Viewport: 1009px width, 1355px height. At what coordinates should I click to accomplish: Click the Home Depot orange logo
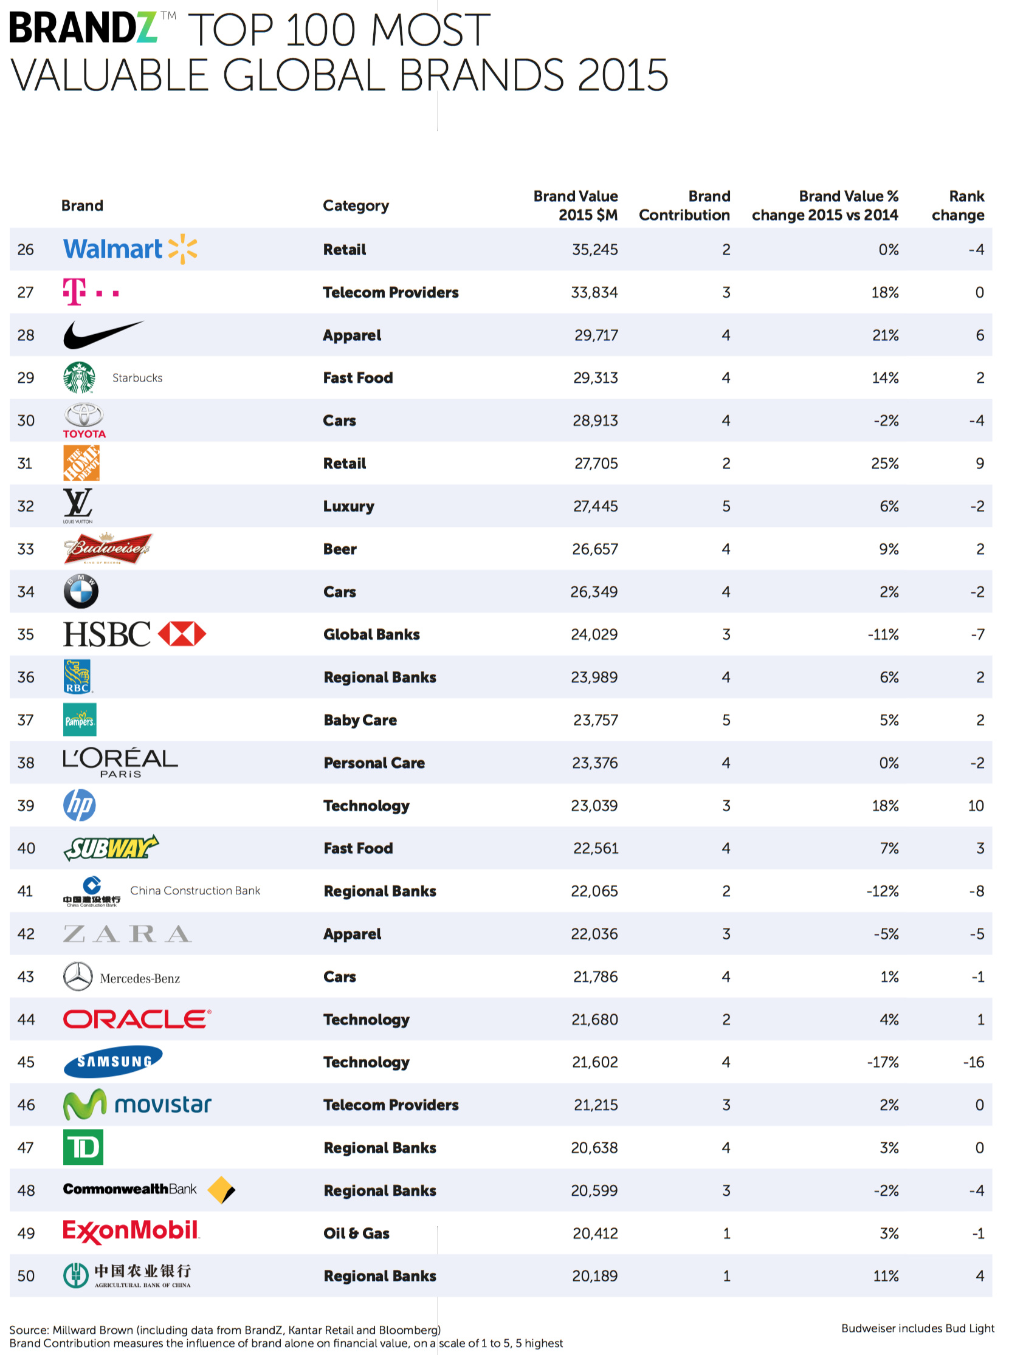81,463
